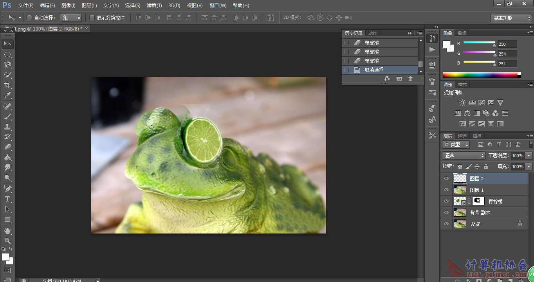Open the 组 auto-select dropdown
The image size is (534, 282).
(71, 18)
